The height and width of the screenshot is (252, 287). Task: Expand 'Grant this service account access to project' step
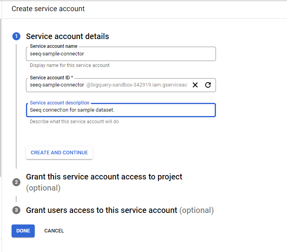pos(104,177)
